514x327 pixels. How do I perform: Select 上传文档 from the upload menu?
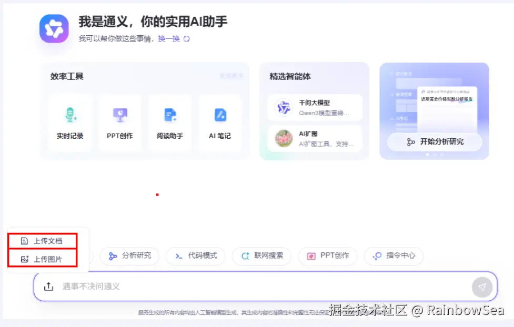[43, 241]
